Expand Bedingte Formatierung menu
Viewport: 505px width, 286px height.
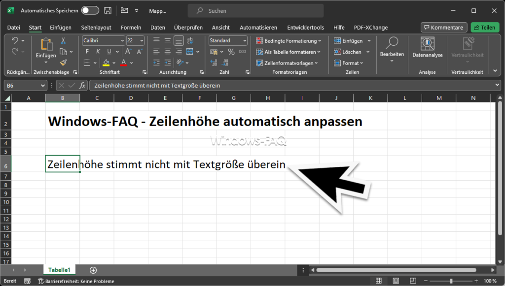click(289, 41)
